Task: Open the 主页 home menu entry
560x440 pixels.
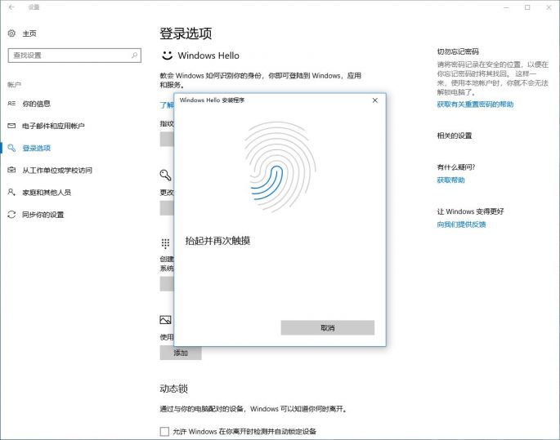Action: [x=29, y=33]
